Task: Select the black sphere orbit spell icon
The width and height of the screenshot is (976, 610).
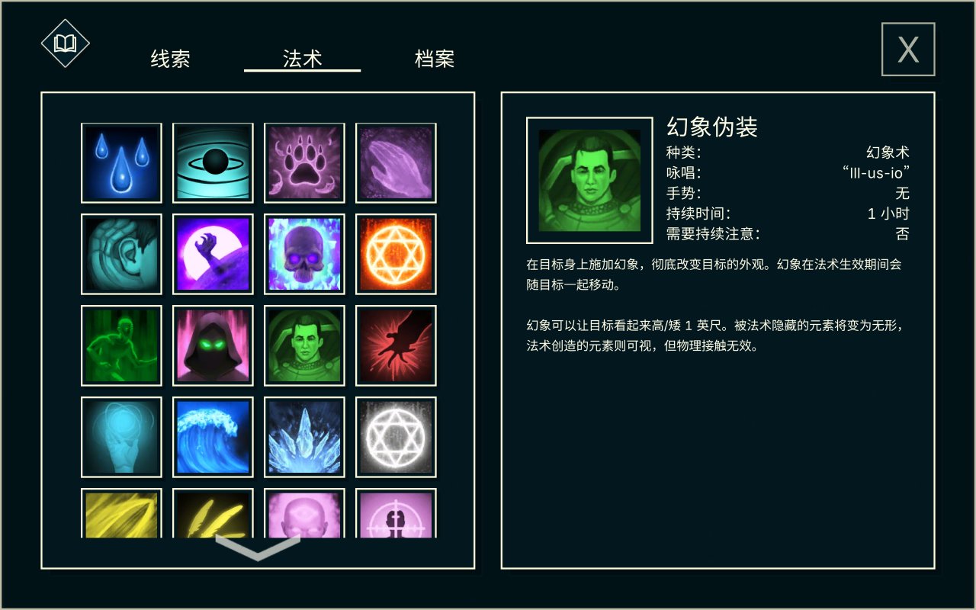Action: coord(213,163)
